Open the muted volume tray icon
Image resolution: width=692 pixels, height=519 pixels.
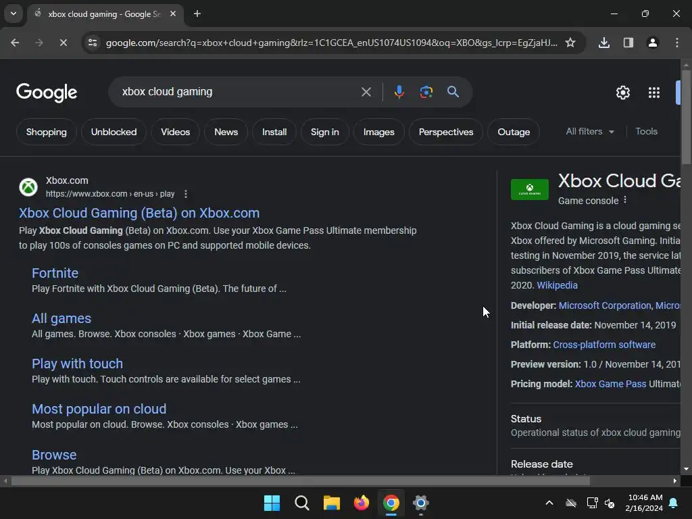(610, 503)
